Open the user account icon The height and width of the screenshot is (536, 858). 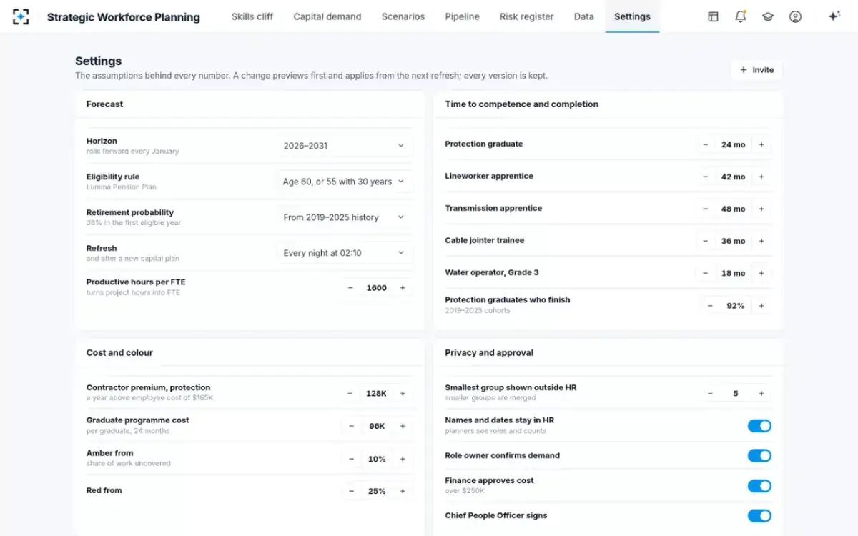(x=795, y=16)
